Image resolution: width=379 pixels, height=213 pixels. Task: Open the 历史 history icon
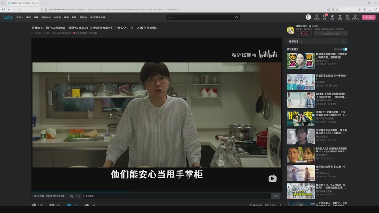point(347,17)
